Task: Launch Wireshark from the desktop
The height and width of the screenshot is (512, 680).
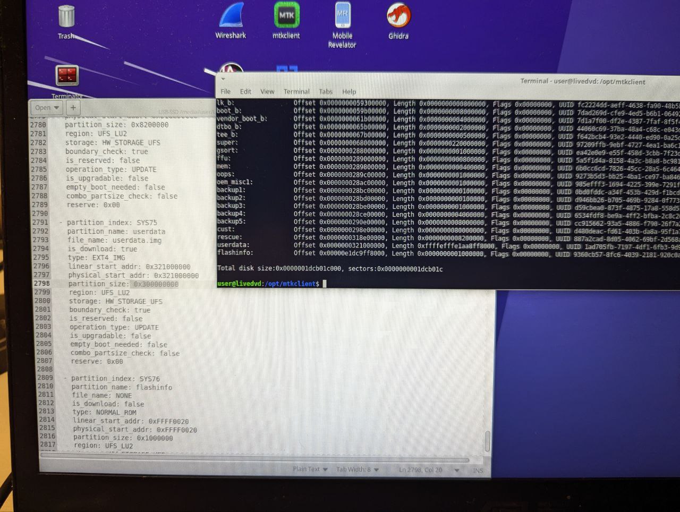Action: [231, 21]
